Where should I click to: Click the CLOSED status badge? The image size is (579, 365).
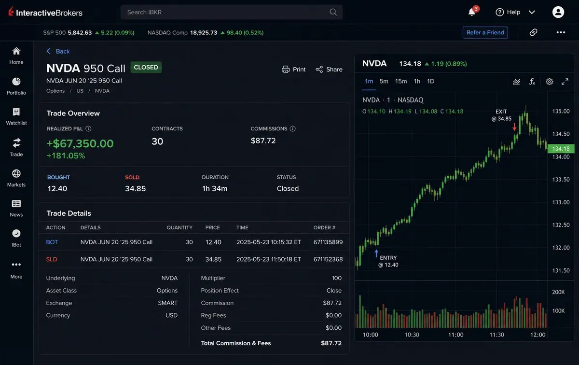(146, 67)
